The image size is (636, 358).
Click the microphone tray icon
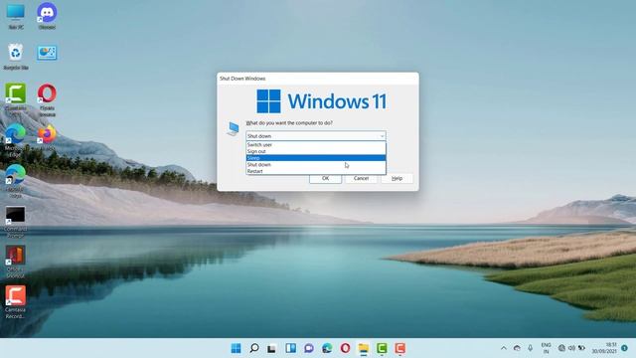(530, 348)
